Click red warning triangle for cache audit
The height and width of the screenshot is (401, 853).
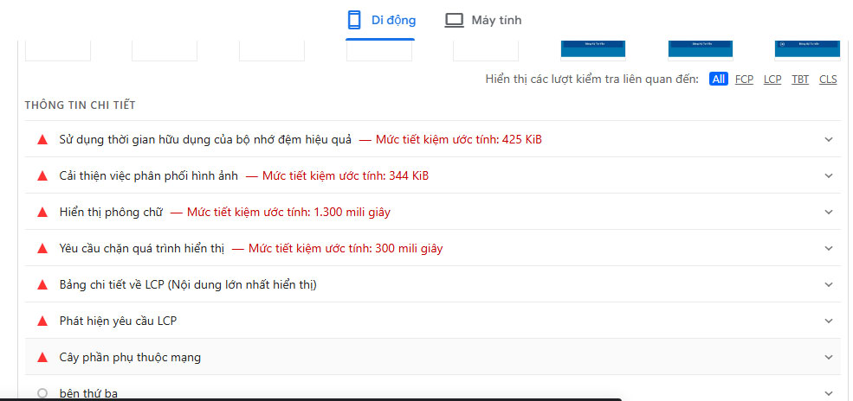click(42, 139)
